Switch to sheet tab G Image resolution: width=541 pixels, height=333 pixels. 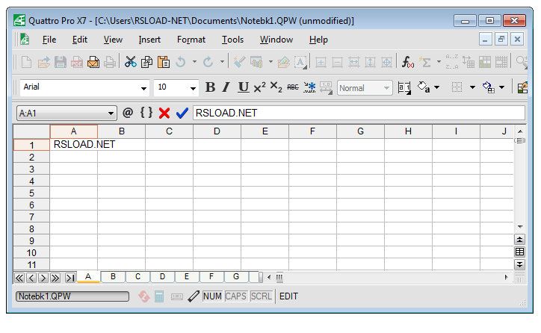pyautogui.click(x=236, y=276)
